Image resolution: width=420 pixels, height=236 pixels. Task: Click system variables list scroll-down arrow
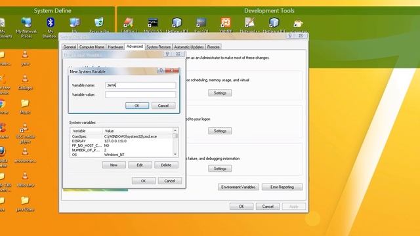pyautogui.click(x=175, y=155)
